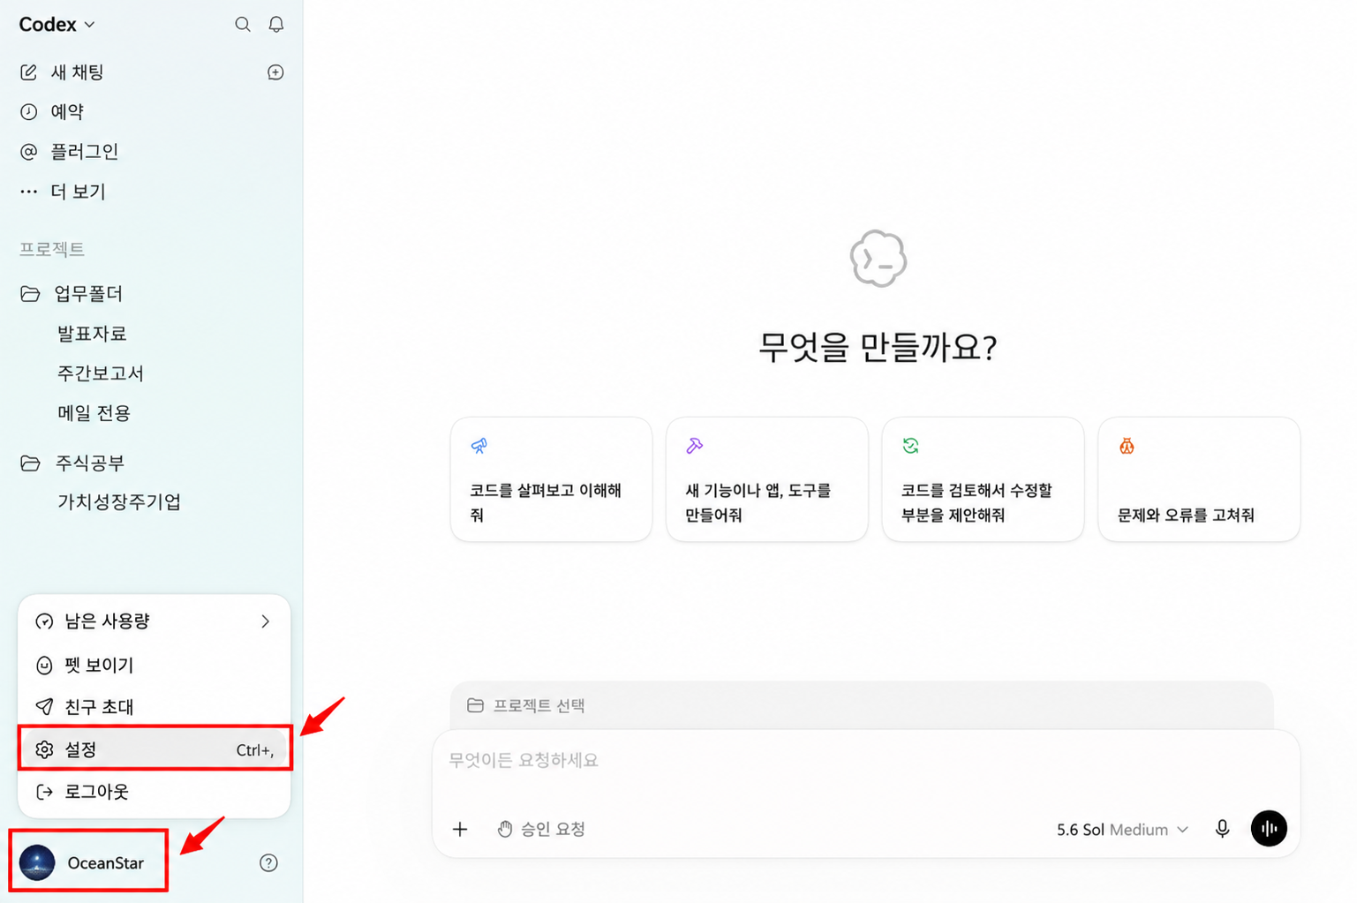Click the 문제와 오류를 고쳐줘 suggestion card
Viewport: 1357px width, 903px height.
[1198, 479]
